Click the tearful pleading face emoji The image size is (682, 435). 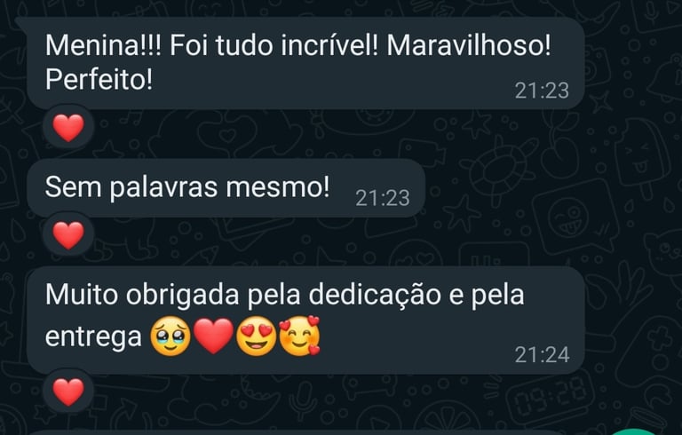pos(170,336)
